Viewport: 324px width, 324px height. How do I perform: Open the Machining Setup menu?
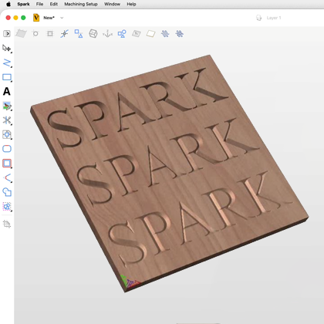coord(81,4)
